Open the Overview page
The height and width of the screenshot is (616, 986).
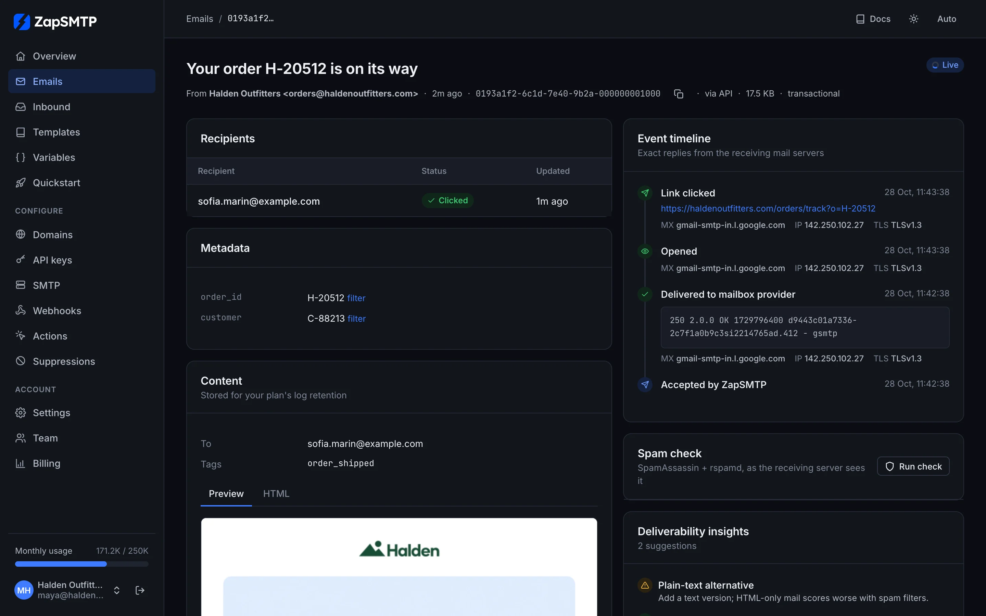(x=81, y=56)
